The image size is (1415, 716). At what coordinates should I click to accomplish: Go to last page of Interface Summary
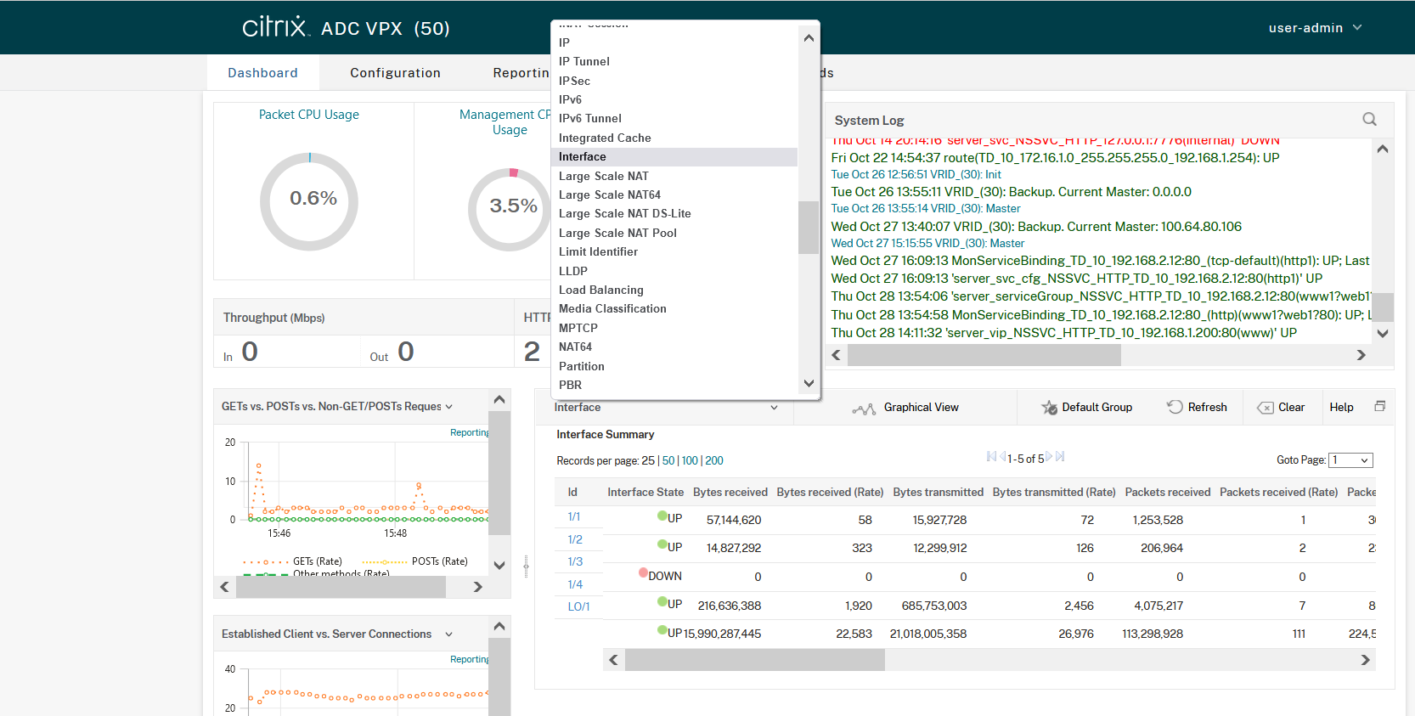1060,457
